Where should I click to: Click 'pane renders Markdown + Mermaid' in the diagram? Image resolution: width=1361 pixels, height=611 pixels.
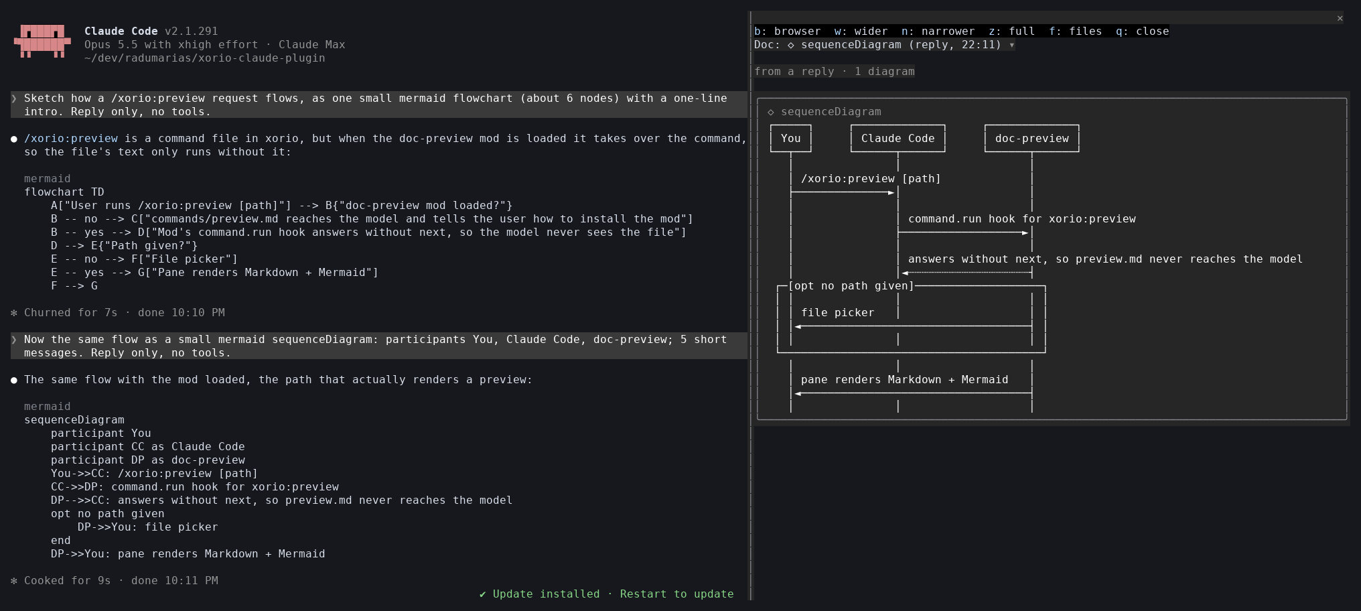click(x=904, y=380)
